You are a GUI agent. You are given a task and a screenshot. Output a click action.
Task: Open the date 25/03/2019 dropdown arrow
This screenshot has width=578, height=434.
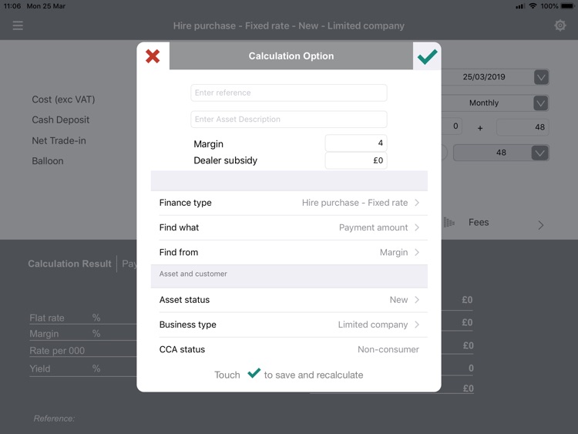[541, 77]
